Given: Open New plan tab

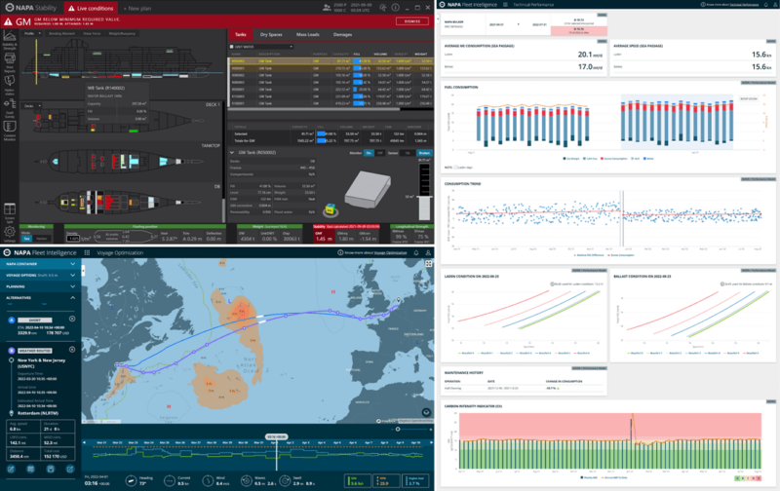Looking at the screenshot, I should pos(137,9).
